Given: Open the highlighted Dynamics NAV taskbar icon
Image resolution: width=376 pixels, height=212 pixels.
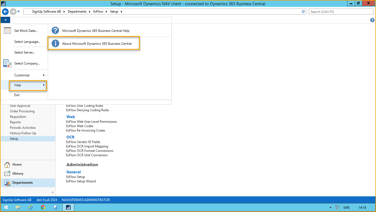Looking at the screenshot, I should click(x=68, y=207).
